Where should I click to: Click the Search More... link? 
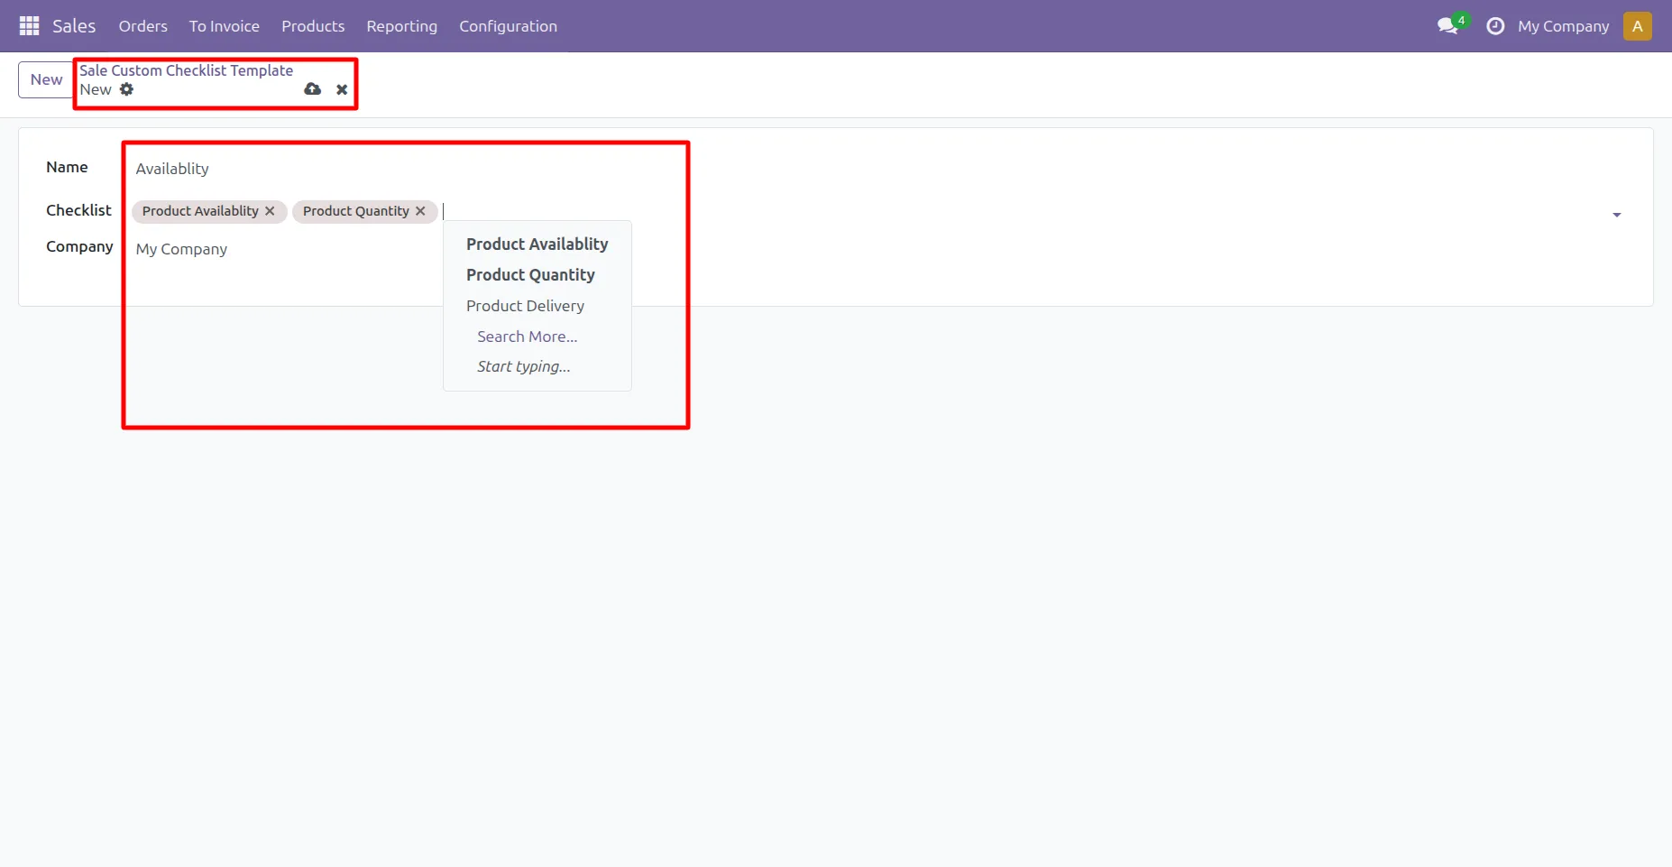[527, 337]
